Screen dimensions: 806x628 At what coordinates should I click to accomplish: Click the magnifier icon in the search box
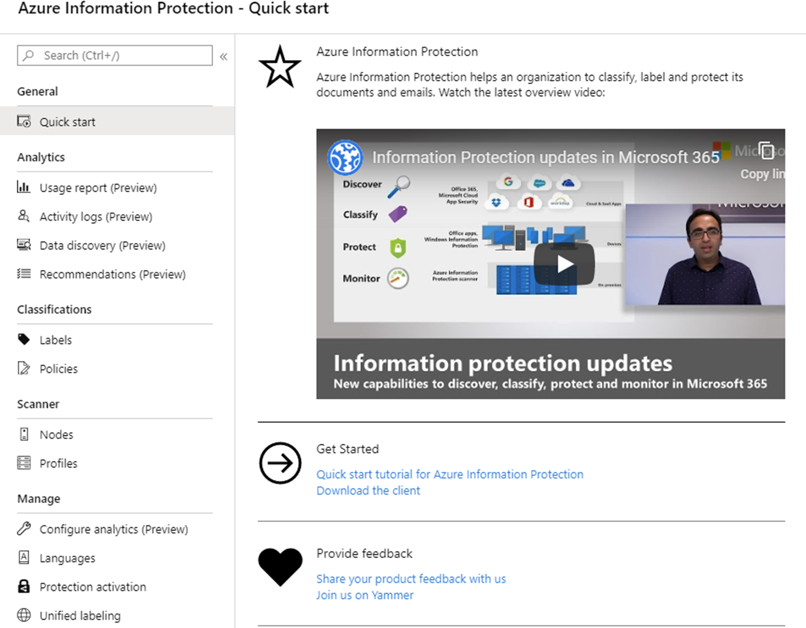pos(29,55)
